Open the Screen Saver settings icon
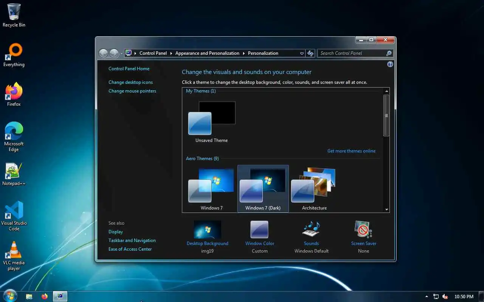 (x=363, y=230)
